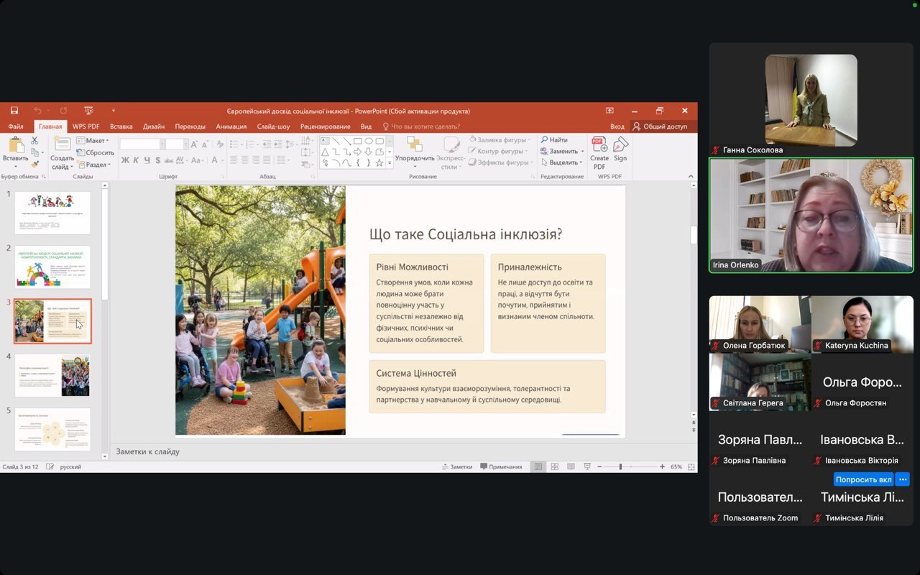Click fit slide to window icon
Image resolution: width=920 pixels, height=575 pixels.
coord(691,466)
